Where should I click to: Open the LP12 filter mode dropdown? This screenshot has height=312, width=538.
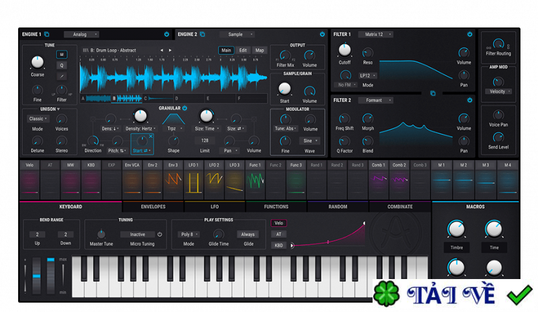(368, 75)
